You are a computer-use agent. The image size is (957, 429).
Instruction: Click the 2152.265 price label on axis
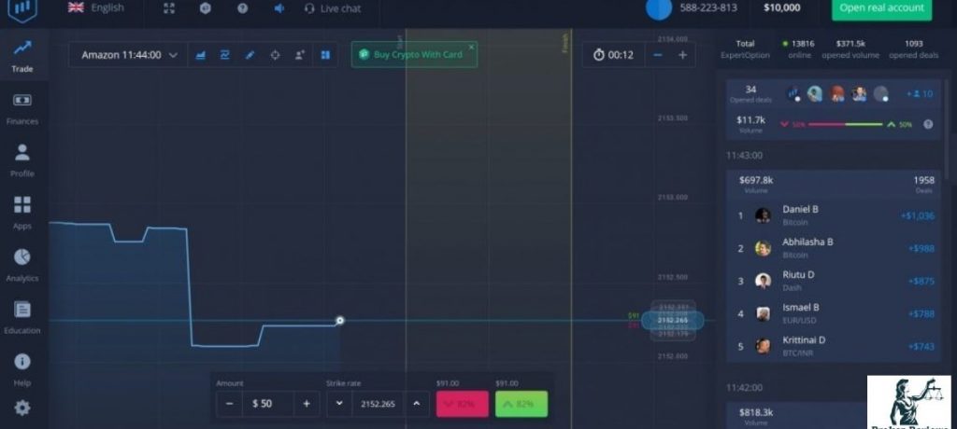click(x=673, y=321)
